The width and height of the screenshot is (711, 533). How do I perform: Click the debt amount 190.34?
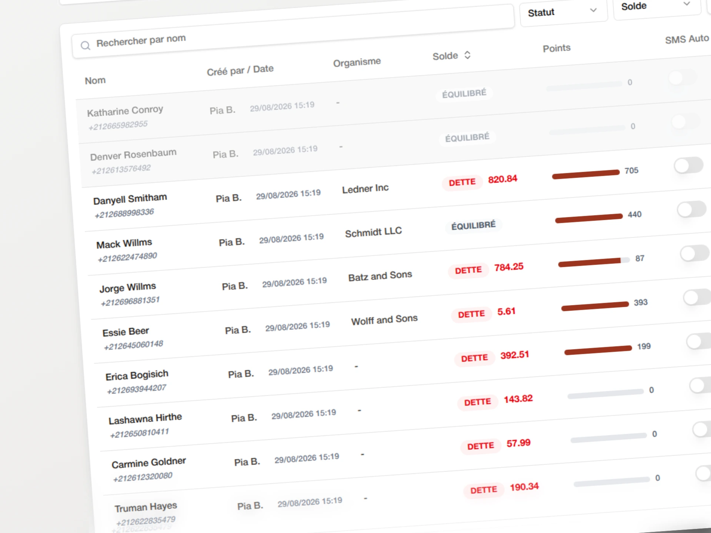[524, 487]
